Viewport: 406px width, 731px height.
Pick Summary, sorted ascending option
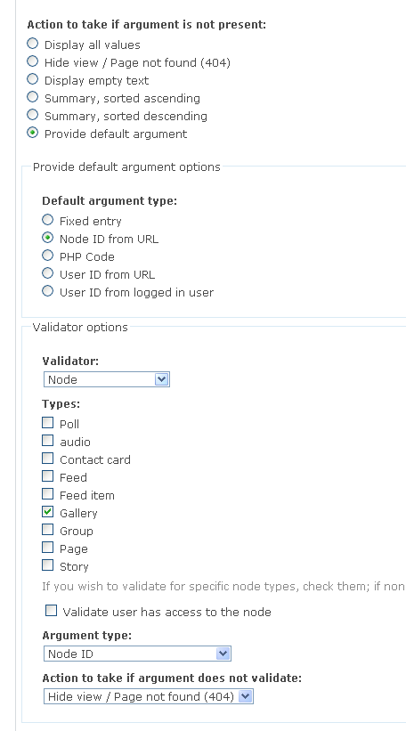[32, 97]
